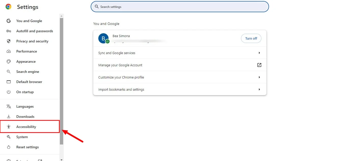The image size is (348, 161).
Task: Click the Google G icon in sidebar
Action: pyautogui.click(x=9, y=21)
